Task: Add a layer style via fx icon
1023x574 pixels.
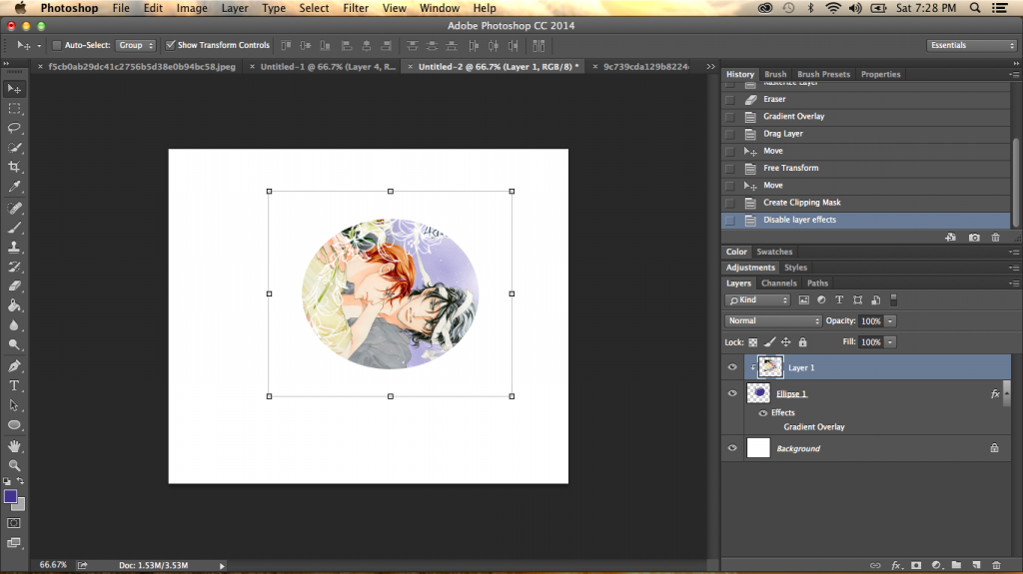Action: 896,565
